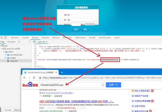Viewport: 162px width, 112px height.
Task: Open hot topic 还愿 何老师
Action: [x=140, y=106]
